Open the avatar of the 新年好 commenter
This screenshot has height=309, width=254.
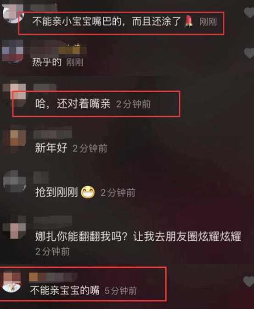pyautogui.click(x=14, y=139)
